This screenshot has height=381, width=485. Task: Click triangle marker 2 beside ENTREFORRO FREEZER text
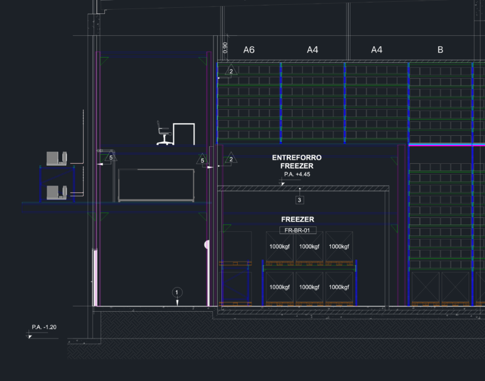tap(231, 158)
